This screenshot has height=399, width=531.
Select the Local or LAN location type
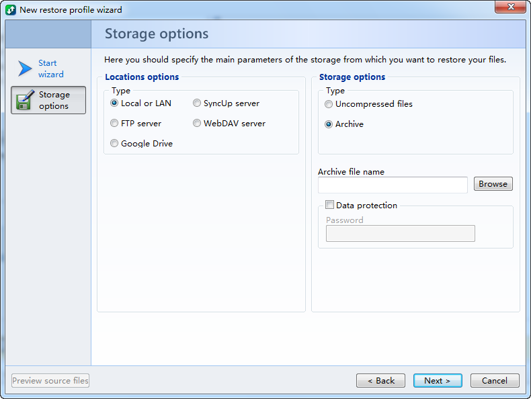click(114, 103)
